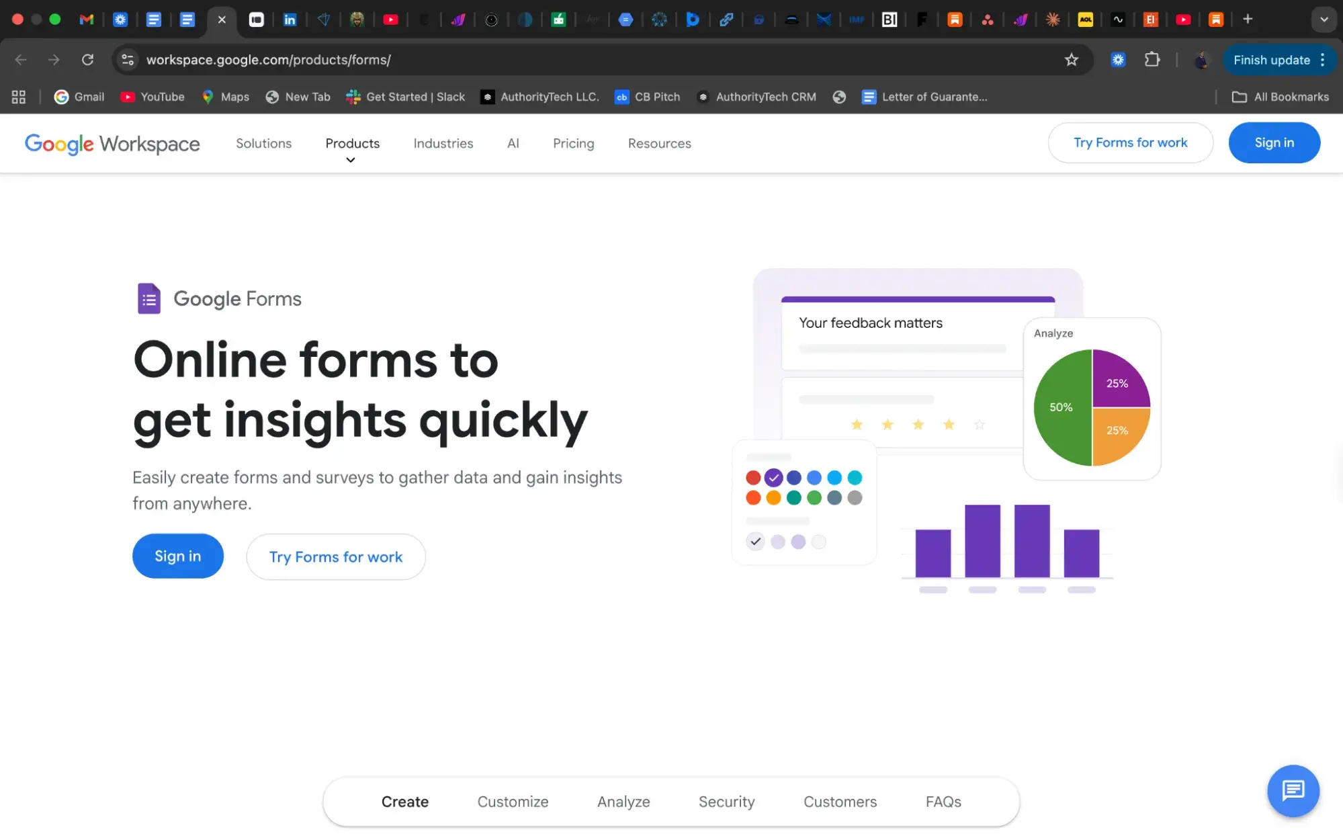Click the back navigation arrow
This screenshot has height=840, width=1343.
tap(19, 60)
